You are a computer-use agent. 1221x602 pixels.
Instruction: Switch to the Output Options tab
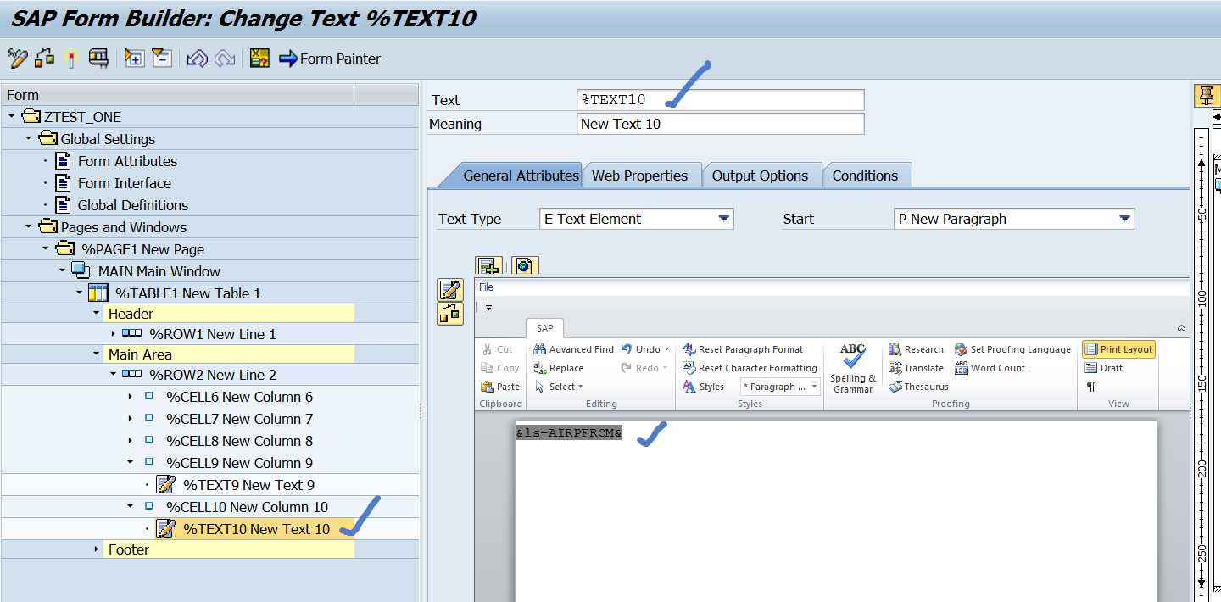pyautogui.click(x=762, y=175)
